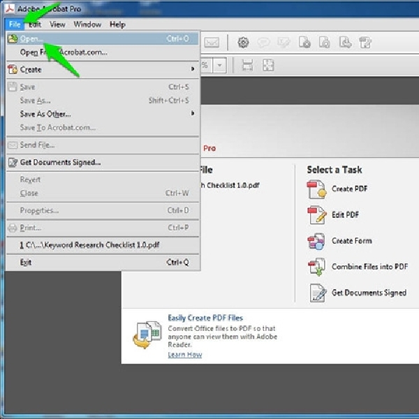Start the Create Form task

[339, 241]
